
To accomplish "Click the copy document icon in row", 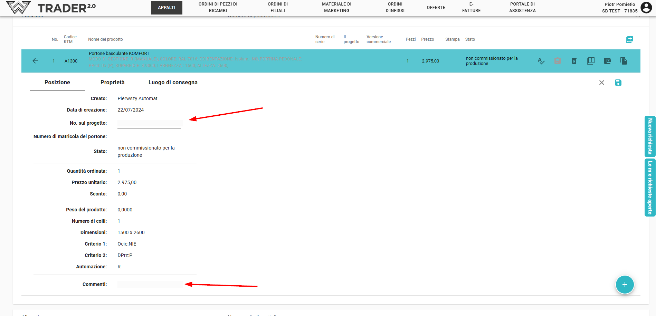I will 624,61.
